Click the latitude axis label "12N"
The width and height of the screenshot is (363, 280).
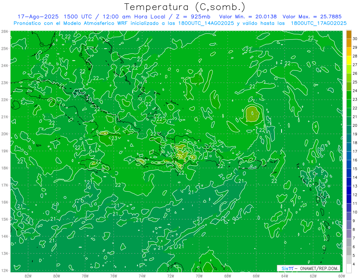(5, 270)
